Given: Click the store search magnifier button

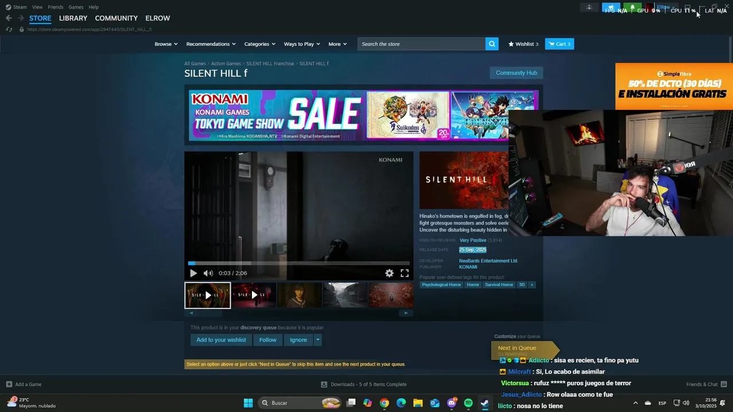Looking at the screenshot, I should tap(492, 44).
